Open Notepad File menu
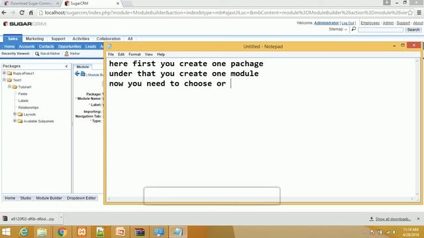The height and width of the screenshot is (238, 424). (111, 54)
